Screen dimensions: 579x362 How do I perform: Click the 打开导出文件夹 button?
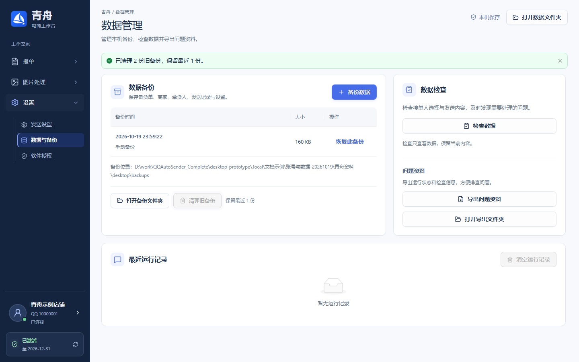tap(479, 219)
